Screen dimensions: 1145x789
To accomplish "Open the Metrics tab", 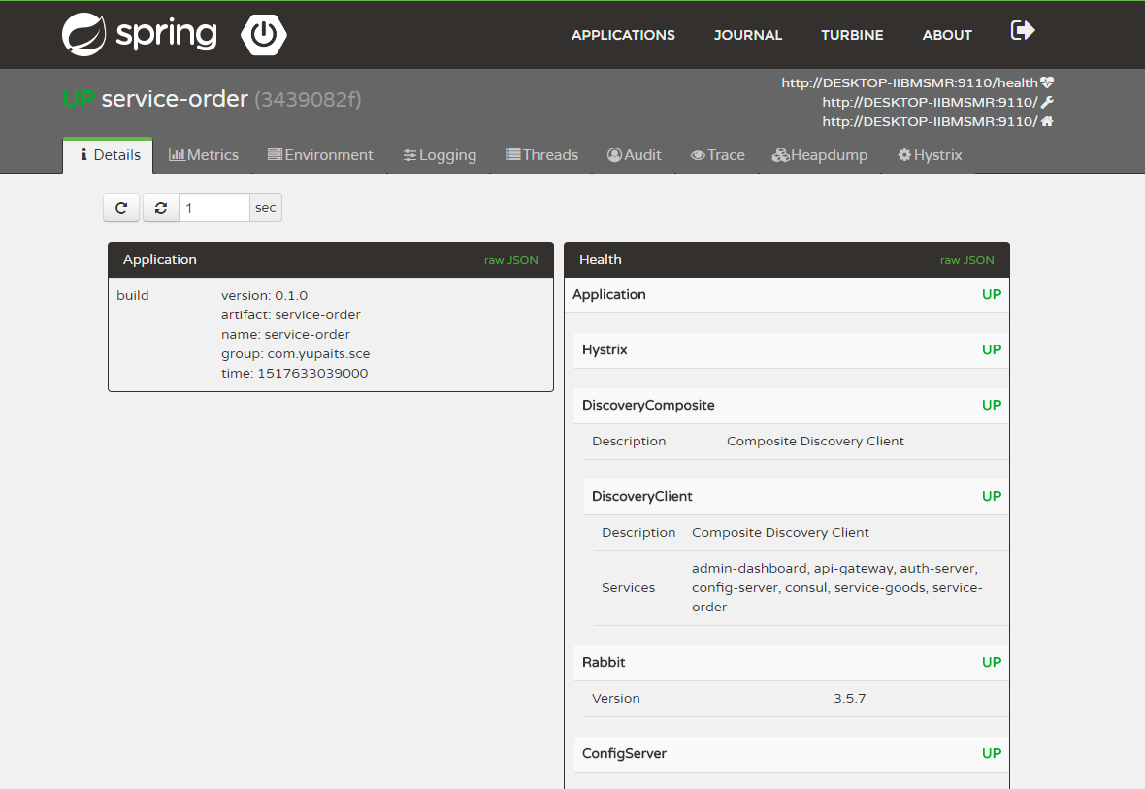I will (x=204, y=155).
